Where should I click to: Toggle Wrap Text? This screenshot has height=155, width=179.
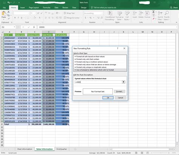[x=69, y=13]
